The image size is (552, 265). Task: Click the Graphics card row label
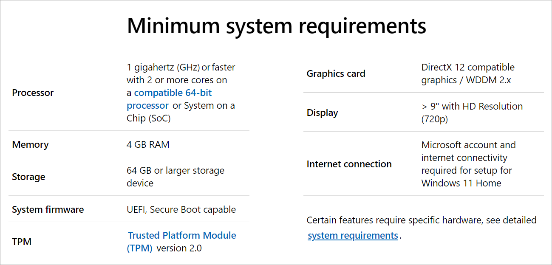click(x=336, y=73)
